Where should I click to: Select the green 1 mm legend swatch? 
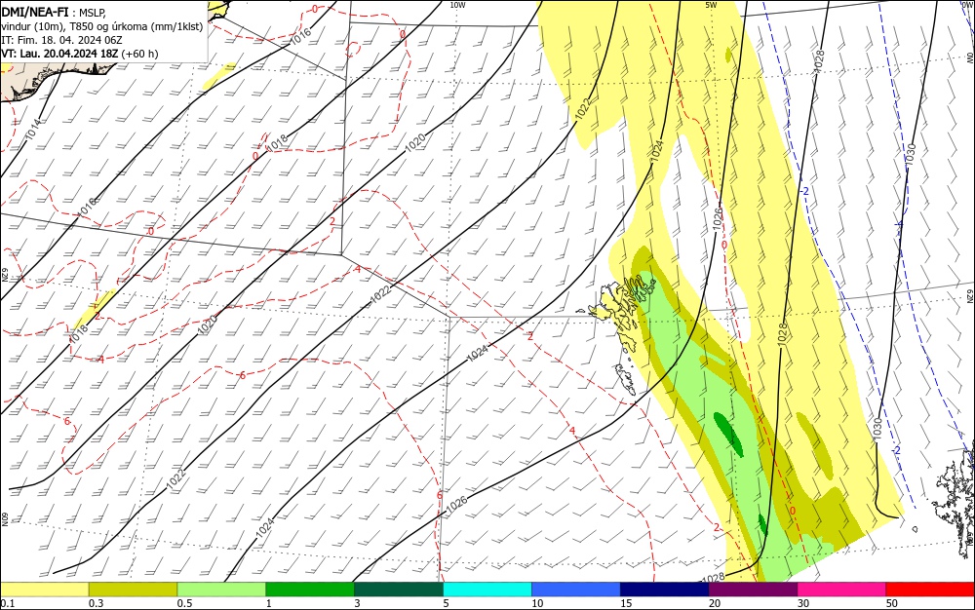(310, 590)
